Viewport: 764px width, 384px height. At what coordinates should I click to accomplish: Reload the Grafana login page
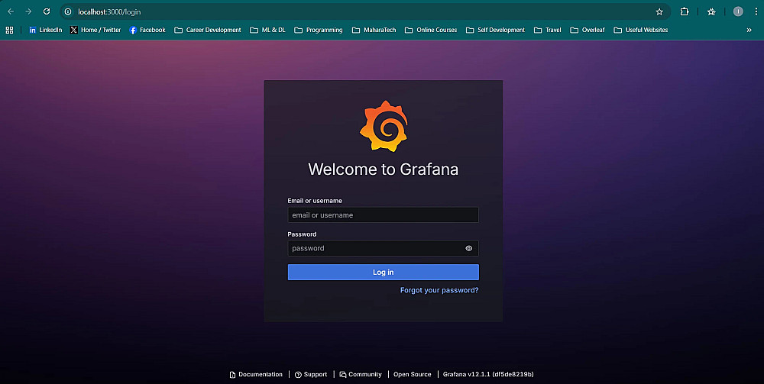[x=47, y=11]
